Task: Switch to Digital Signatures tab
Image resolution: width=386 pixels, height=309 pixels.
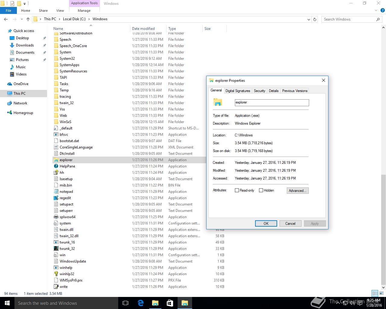Action: 238,91
